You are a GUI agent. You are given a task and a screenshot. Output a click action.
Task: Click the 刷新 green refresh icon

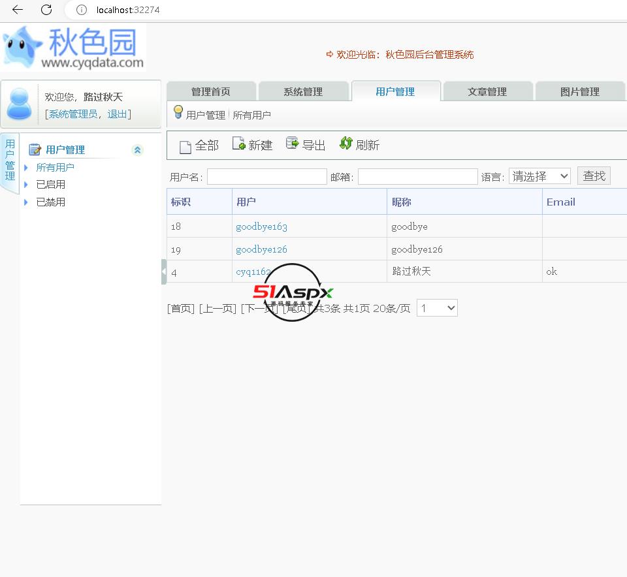pyautogui.click(x=346, y=143)
